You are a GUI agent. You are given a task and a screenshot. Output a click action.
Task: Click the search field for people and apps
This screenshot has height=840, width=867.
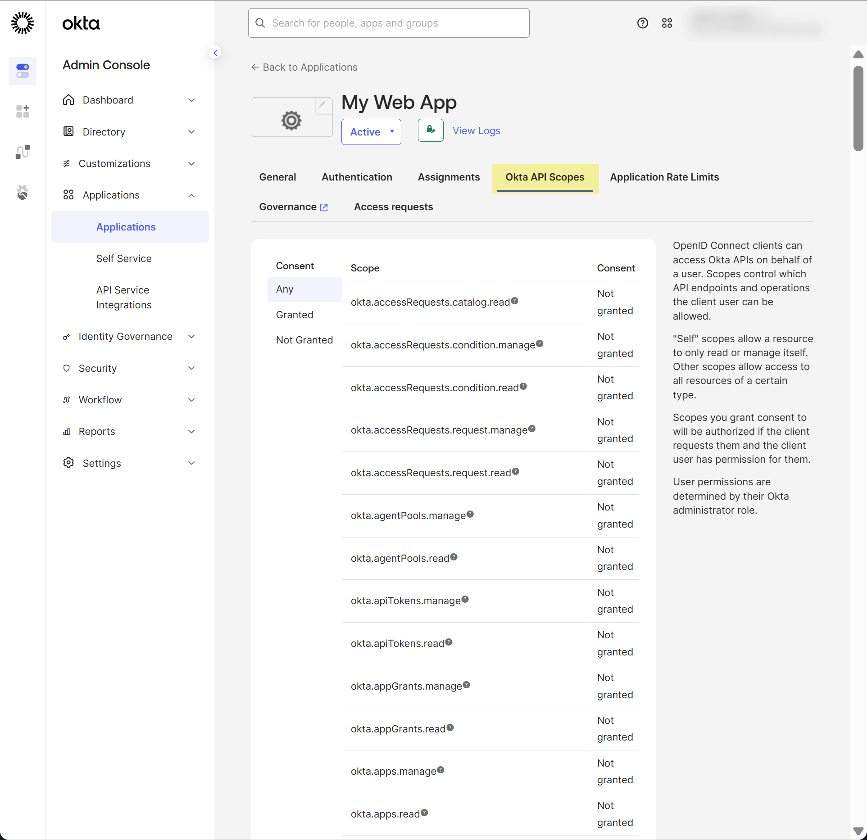click(388, 23)
